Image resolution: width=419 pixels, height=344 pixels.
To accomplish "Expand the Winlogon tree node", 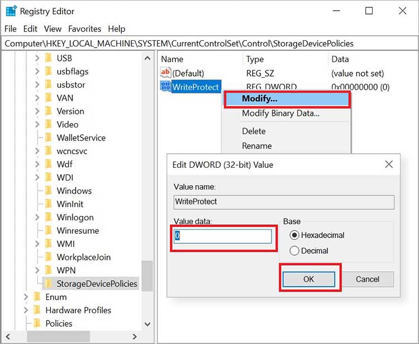I will pyautogui.click(x=37, y=217).
